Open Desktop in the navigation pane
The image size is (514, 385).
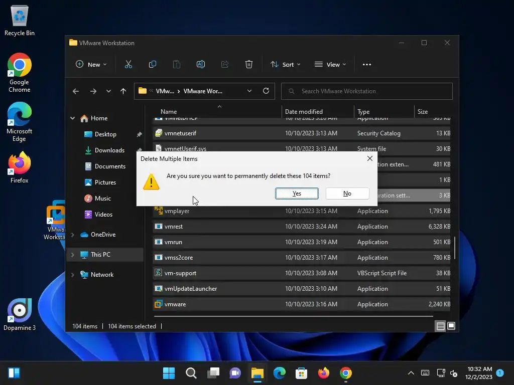tap(105, 134)
